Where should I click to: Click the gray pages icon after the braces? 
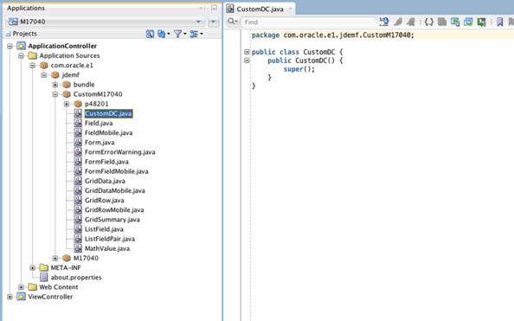point(442,22)
